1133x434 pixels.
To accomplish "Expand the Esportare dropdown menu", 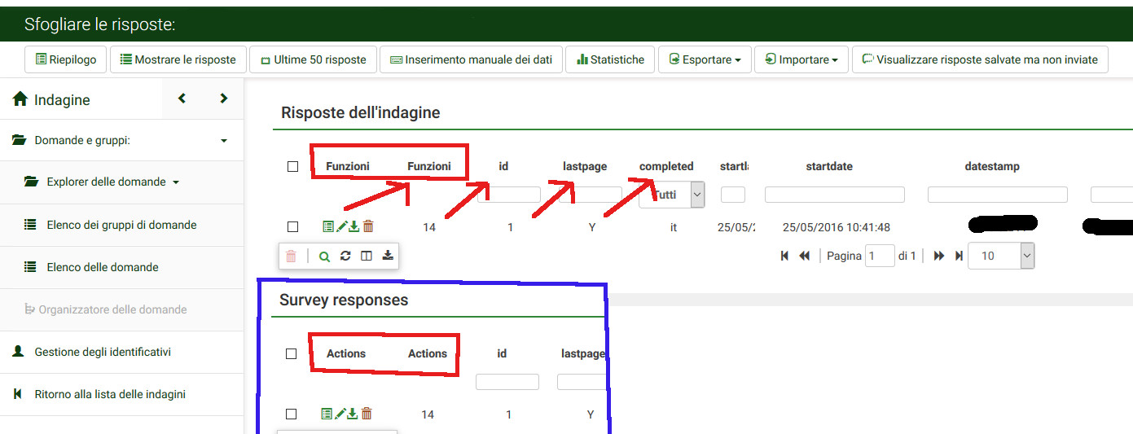I will point(705,59).
